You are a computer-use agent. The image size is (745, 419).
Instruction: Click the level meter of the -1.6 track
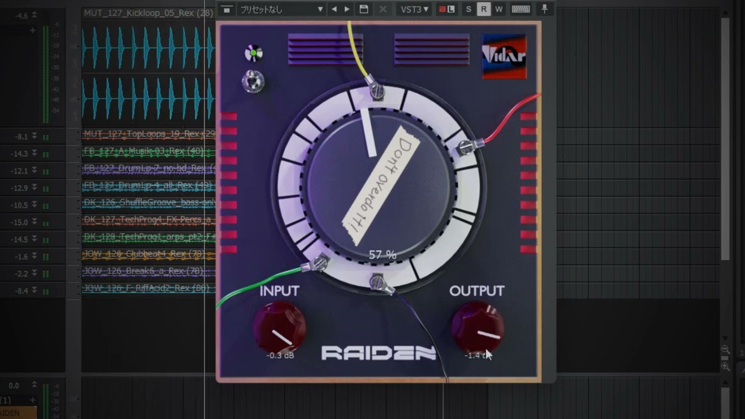tap(45, 257)
